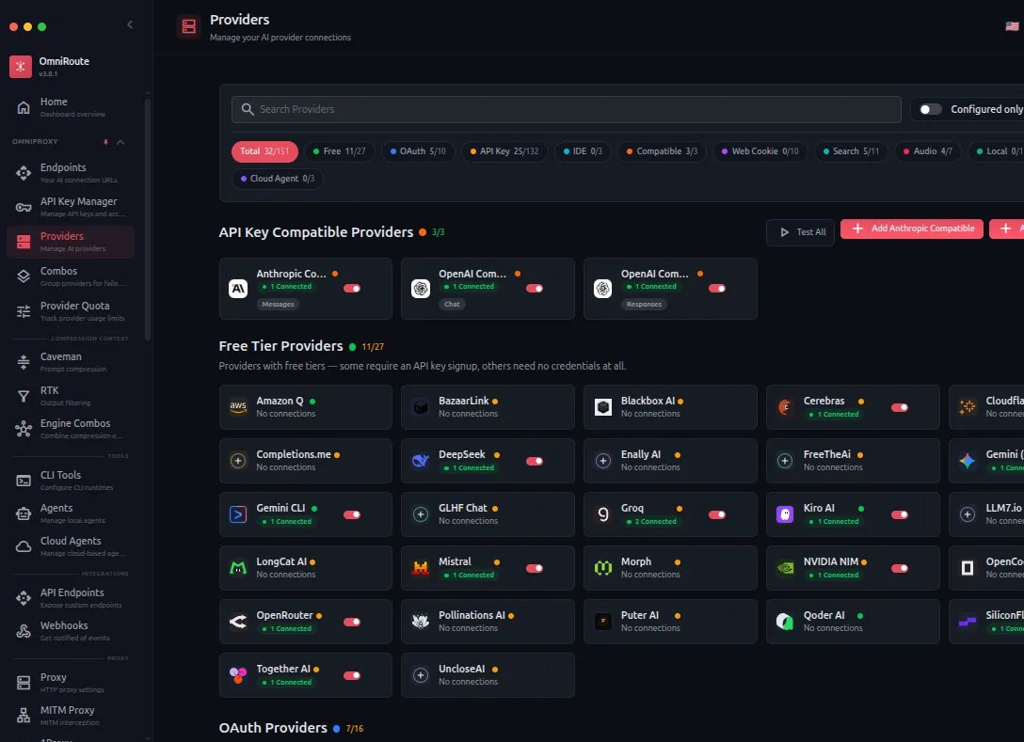Click the Combos layers icon

point(24,276)
